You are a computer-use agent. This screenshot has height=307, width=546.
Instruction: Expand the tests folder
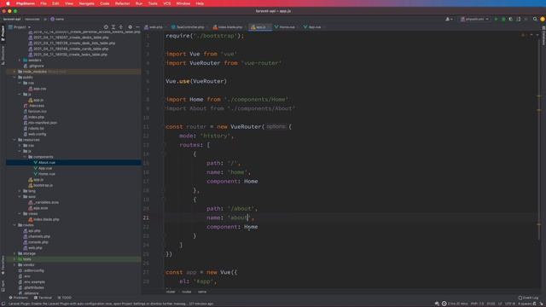tap(15, 259)
